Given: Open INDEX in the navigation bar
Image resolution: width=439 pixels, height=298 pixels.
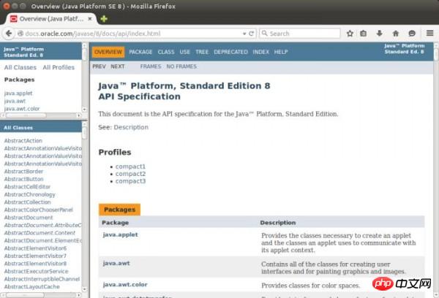Looking at the screenshot, I should click(260, 52).
